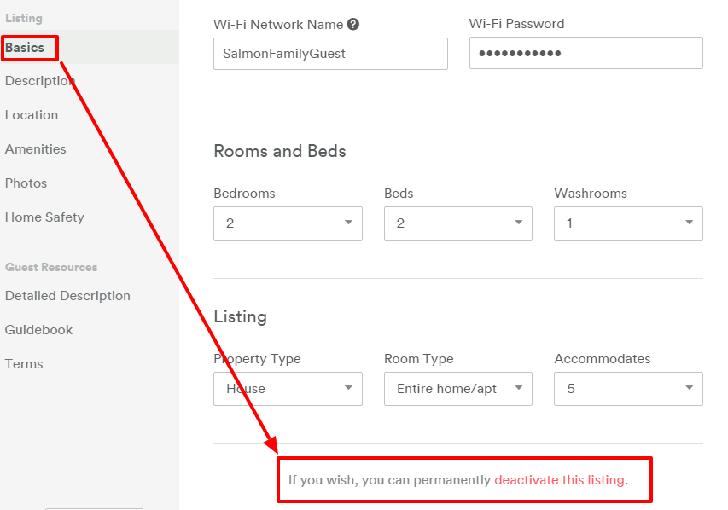Expand the Room Type dropdown

[x=457, y=389]
